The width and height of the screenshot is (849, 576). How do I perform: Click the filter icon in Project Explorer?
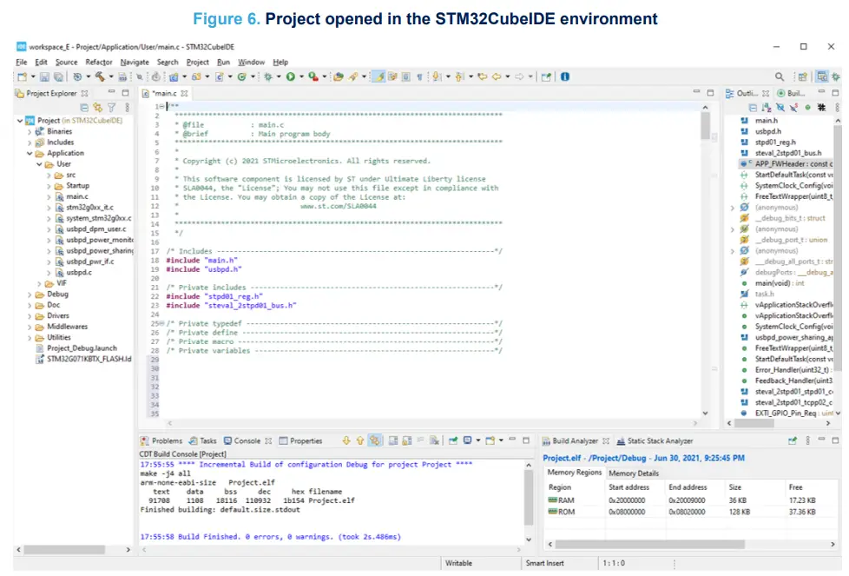click(111, 107)
